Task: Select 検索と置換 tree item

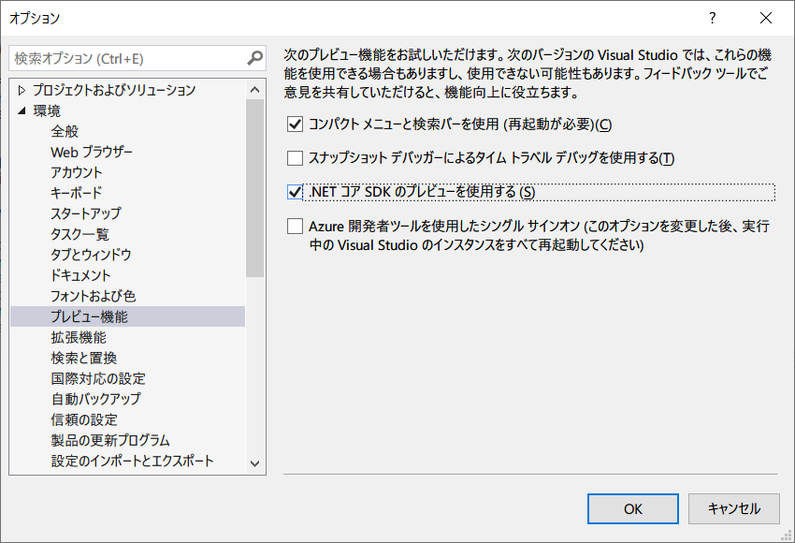Action: click(83, 358)
